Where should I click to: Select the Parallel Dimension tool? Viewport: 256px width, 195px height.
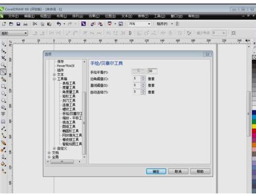coord(4,129)
